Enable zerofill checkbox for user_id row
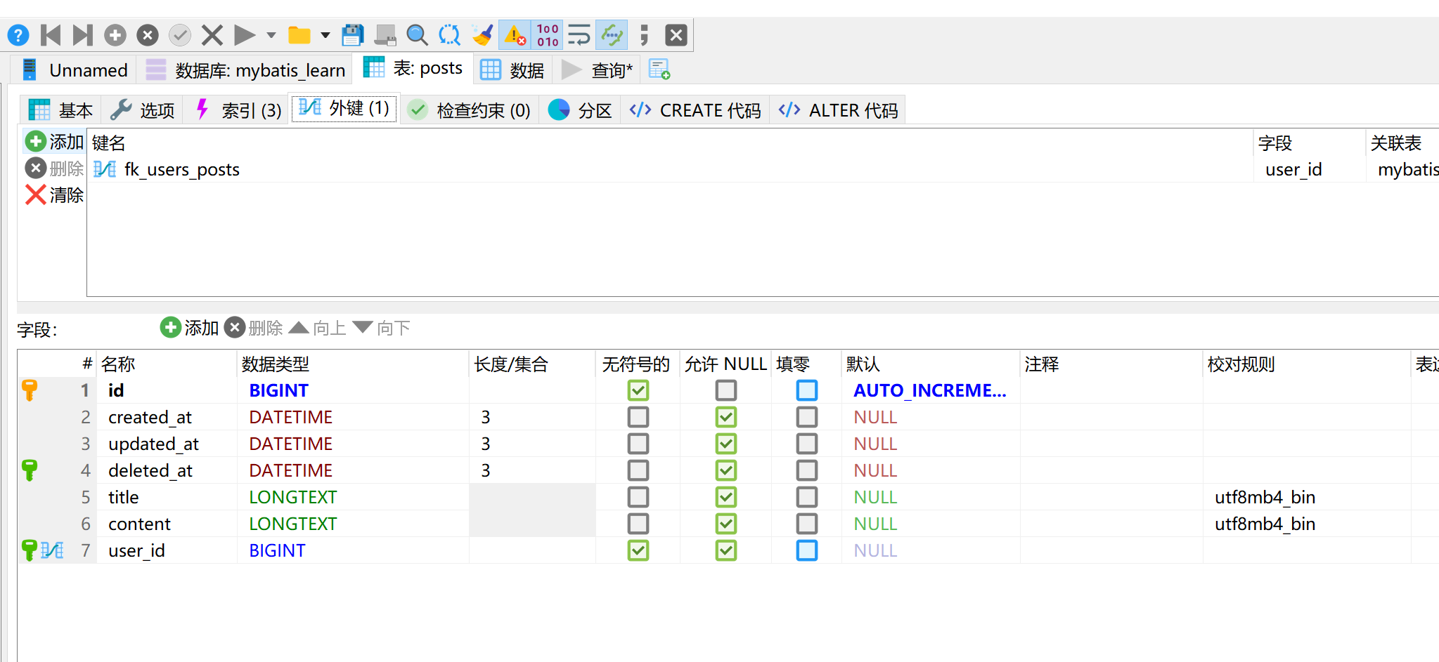1439x662 pixels. point(806,550)
